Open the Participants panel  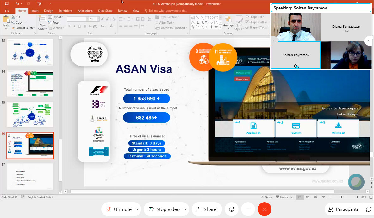pos(343,209)
